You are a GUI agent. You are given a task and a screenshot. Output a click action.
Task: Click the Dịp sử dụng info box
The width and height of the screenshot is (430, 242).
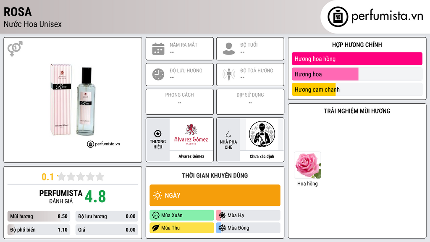[x=250, y=102]
